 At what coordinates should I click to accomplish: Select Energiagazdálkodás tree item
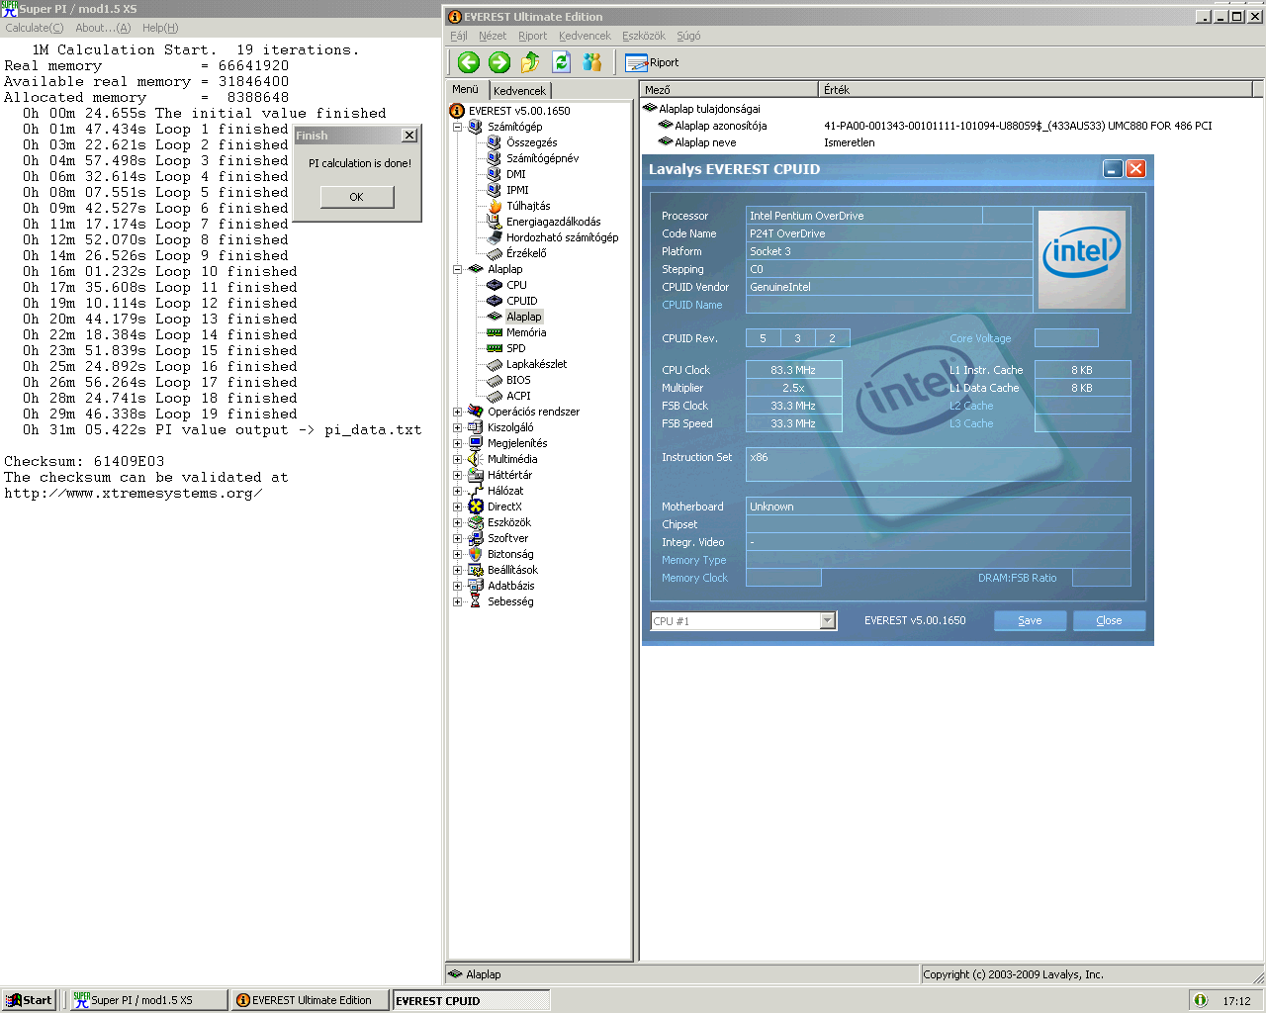click(x=553, y=222)
